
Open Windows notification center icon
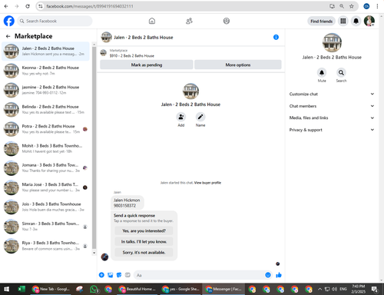(375, 289)
